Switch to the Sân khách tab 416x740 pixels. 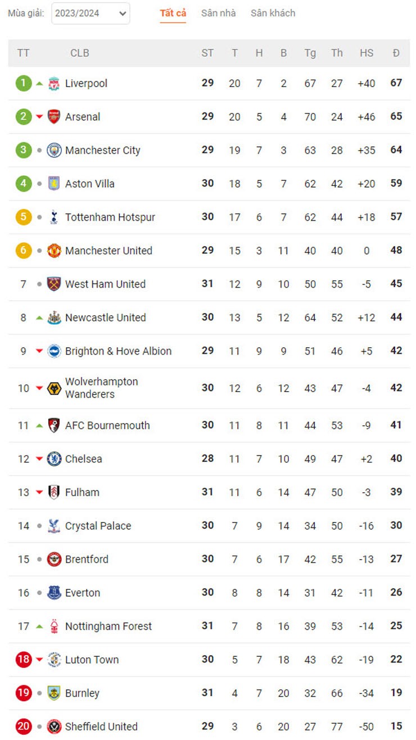[273, 13]
